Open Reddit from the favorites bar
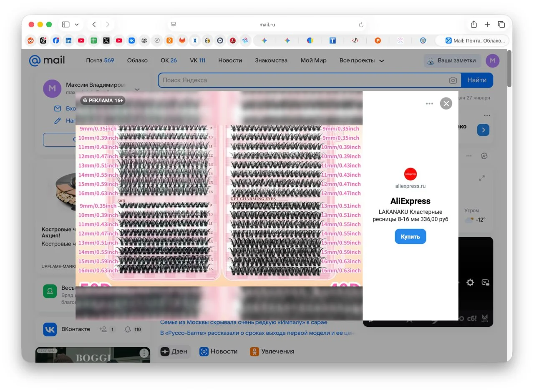 click(30, 40)
